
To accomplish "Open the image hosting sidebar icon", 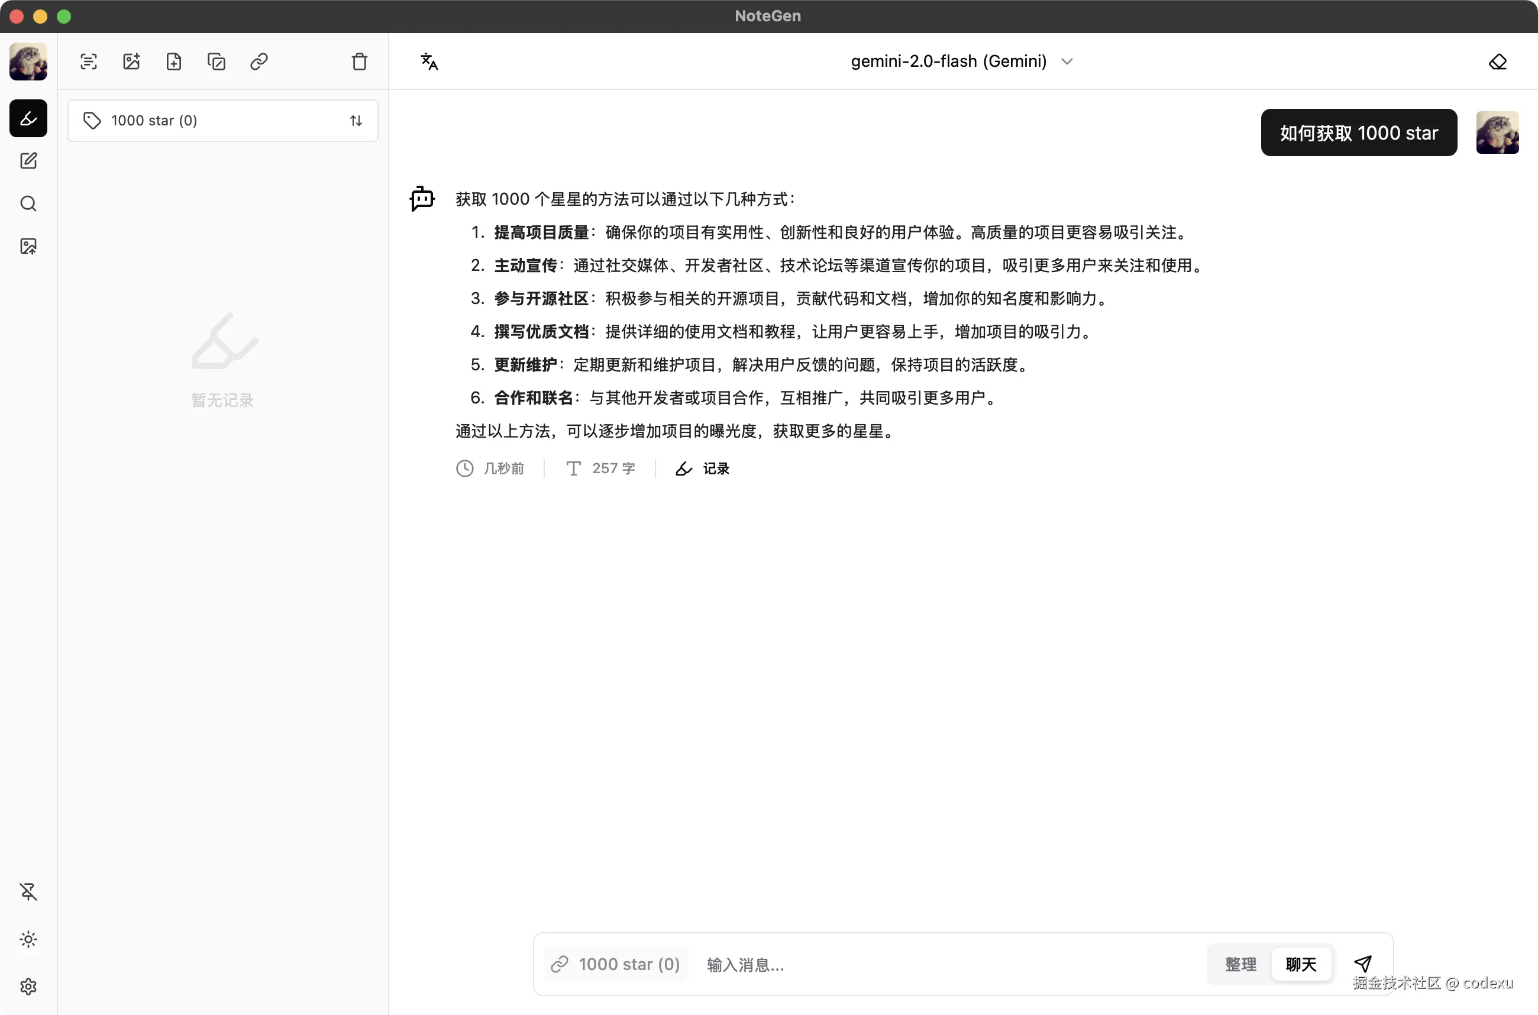I will (28, 247).
